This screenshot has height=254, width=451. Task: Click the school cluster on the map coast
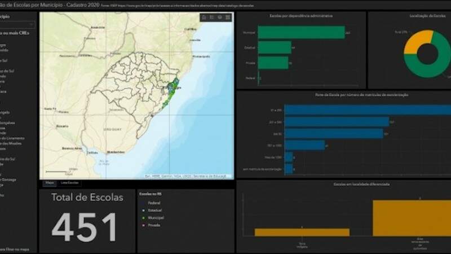click(x=173, y=90)
